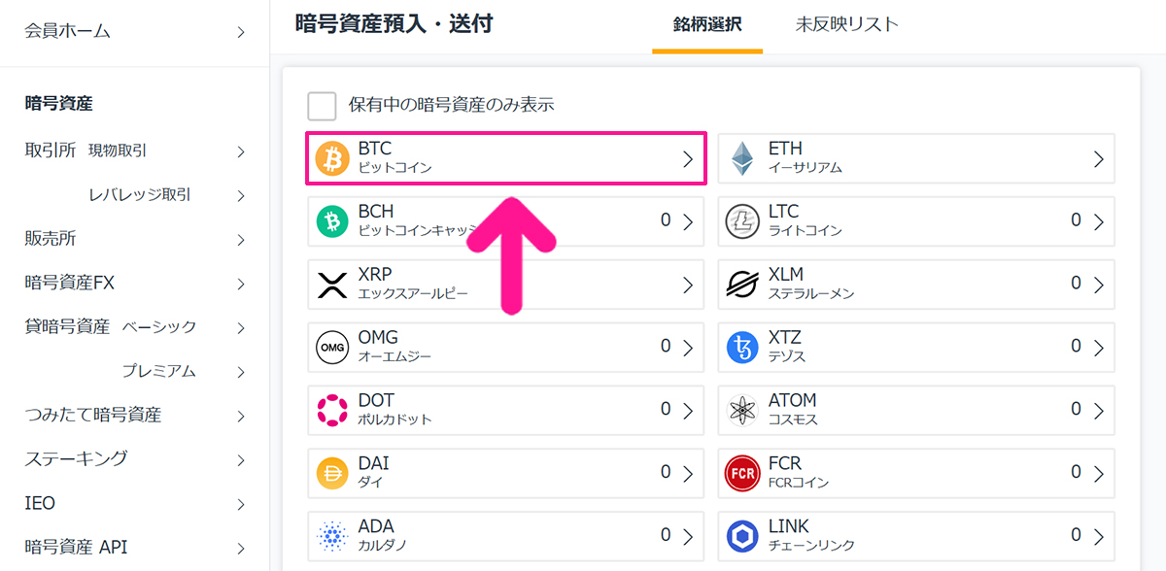Open the つみたて暗号資産 sidebar link
The height and width of the screenshot is (571, 1166).
[93, 416]
